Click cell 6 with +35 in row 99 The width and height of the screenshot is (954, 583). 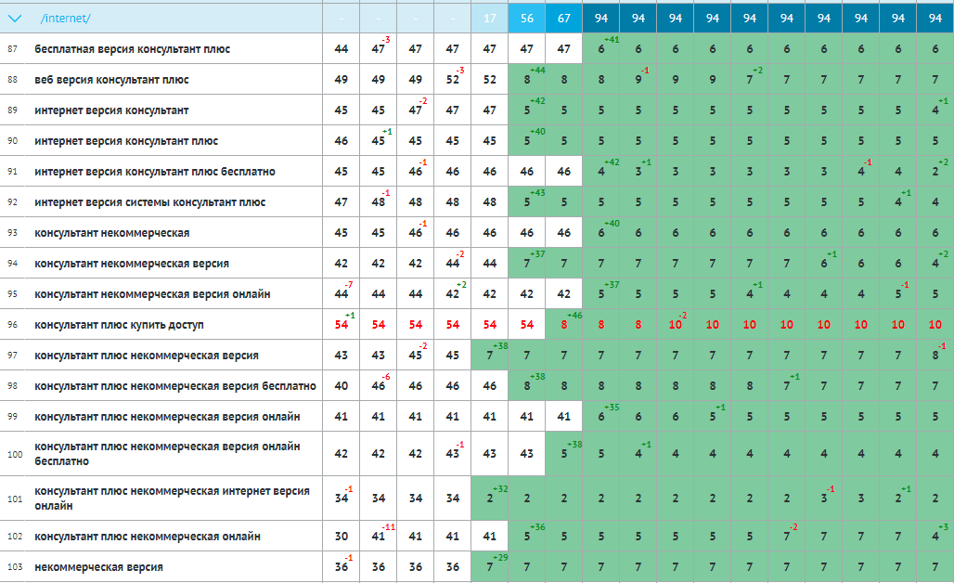[x=601, y=417]
